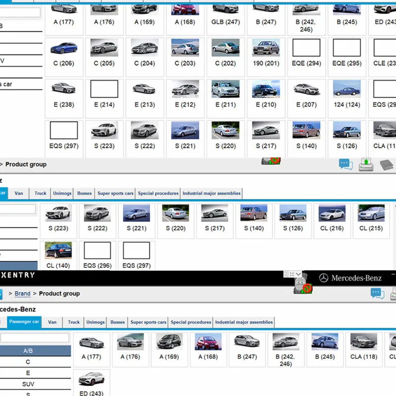Open Special procedures tab in S-class window
The image size is (396, 396).
tap(158, 194)
